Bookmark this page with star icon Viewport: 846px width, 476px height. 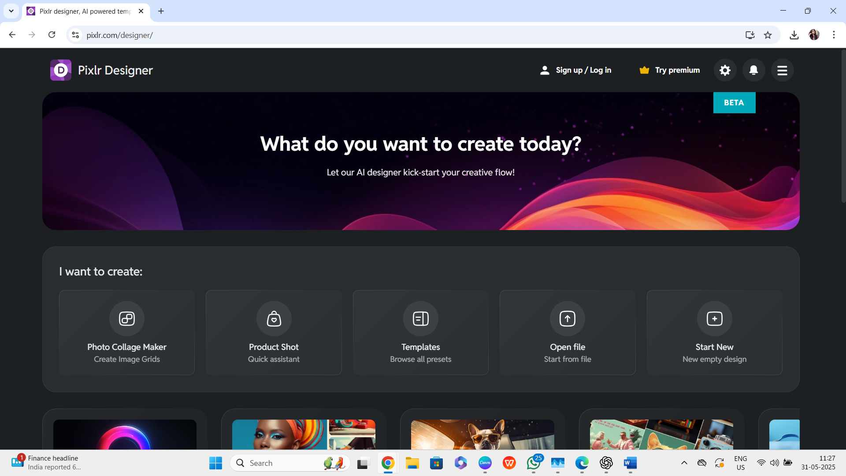click(x=768, y=35)
